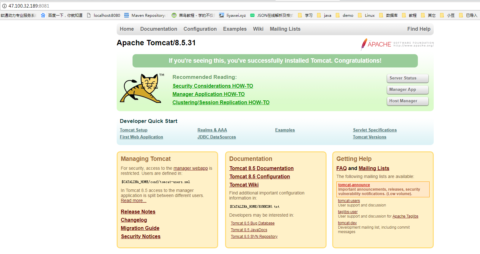The width and height of the screenshot is (480, 254).
Task: Click the address bar URL 47.100.32.189:8081
Action: [x=29, y=6]
